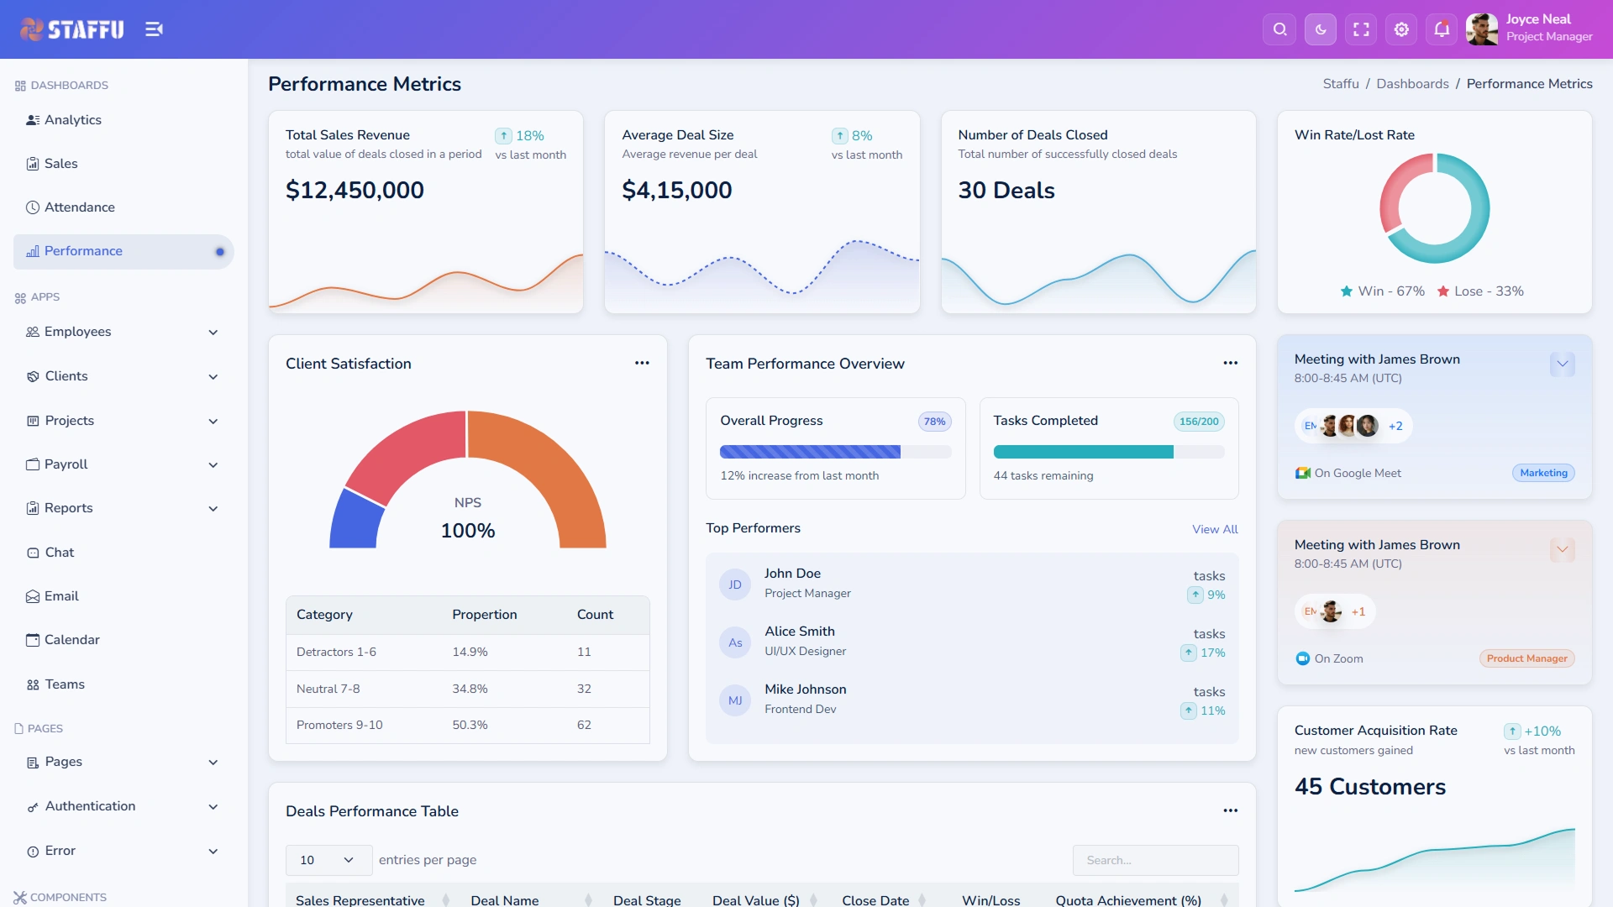
Task: Click the Overall Progress bar
Action: pyautogui.click(x=835, y=452)
